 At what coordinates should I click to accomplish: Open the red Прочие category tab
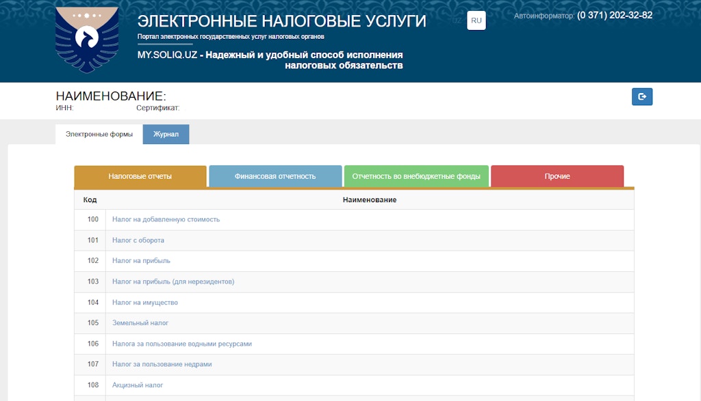point(557,176)
